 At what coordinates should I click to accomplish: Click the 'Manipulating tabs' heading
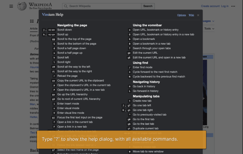[146, 96]
